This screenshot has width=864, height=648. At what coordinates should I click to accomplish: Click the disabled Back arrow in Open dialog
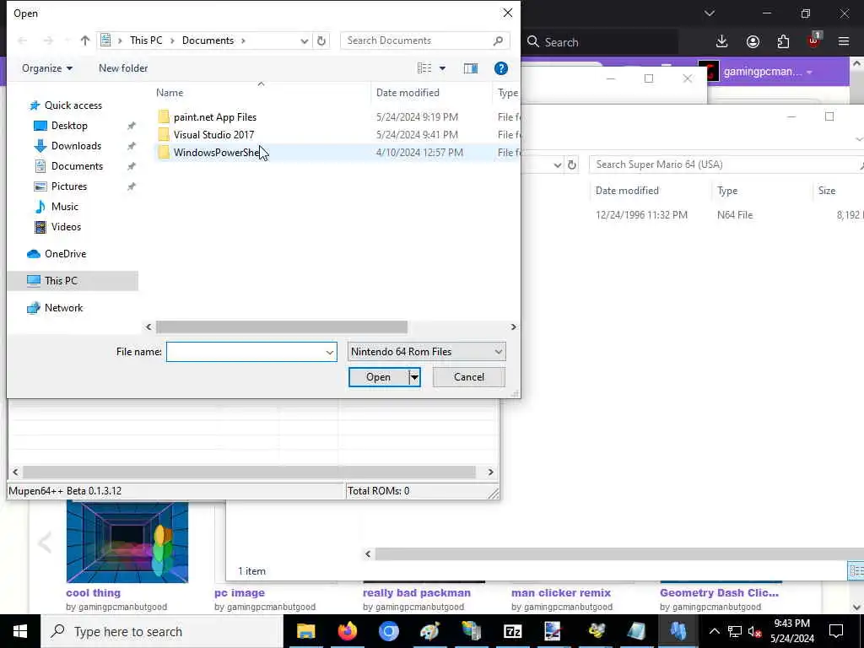(23, 40)
